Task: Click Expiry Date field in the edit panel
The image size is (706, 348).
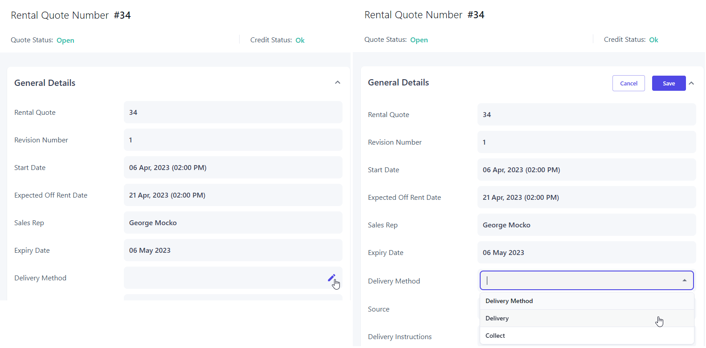Action: 586,253
